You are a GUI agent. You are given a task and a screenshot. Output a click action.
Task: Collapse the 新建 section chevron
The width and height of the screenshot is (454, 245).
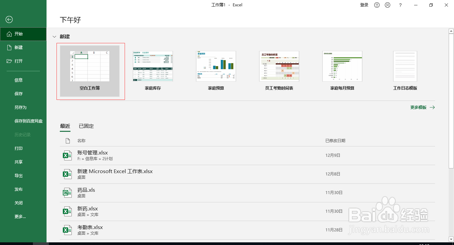(55, 37)
